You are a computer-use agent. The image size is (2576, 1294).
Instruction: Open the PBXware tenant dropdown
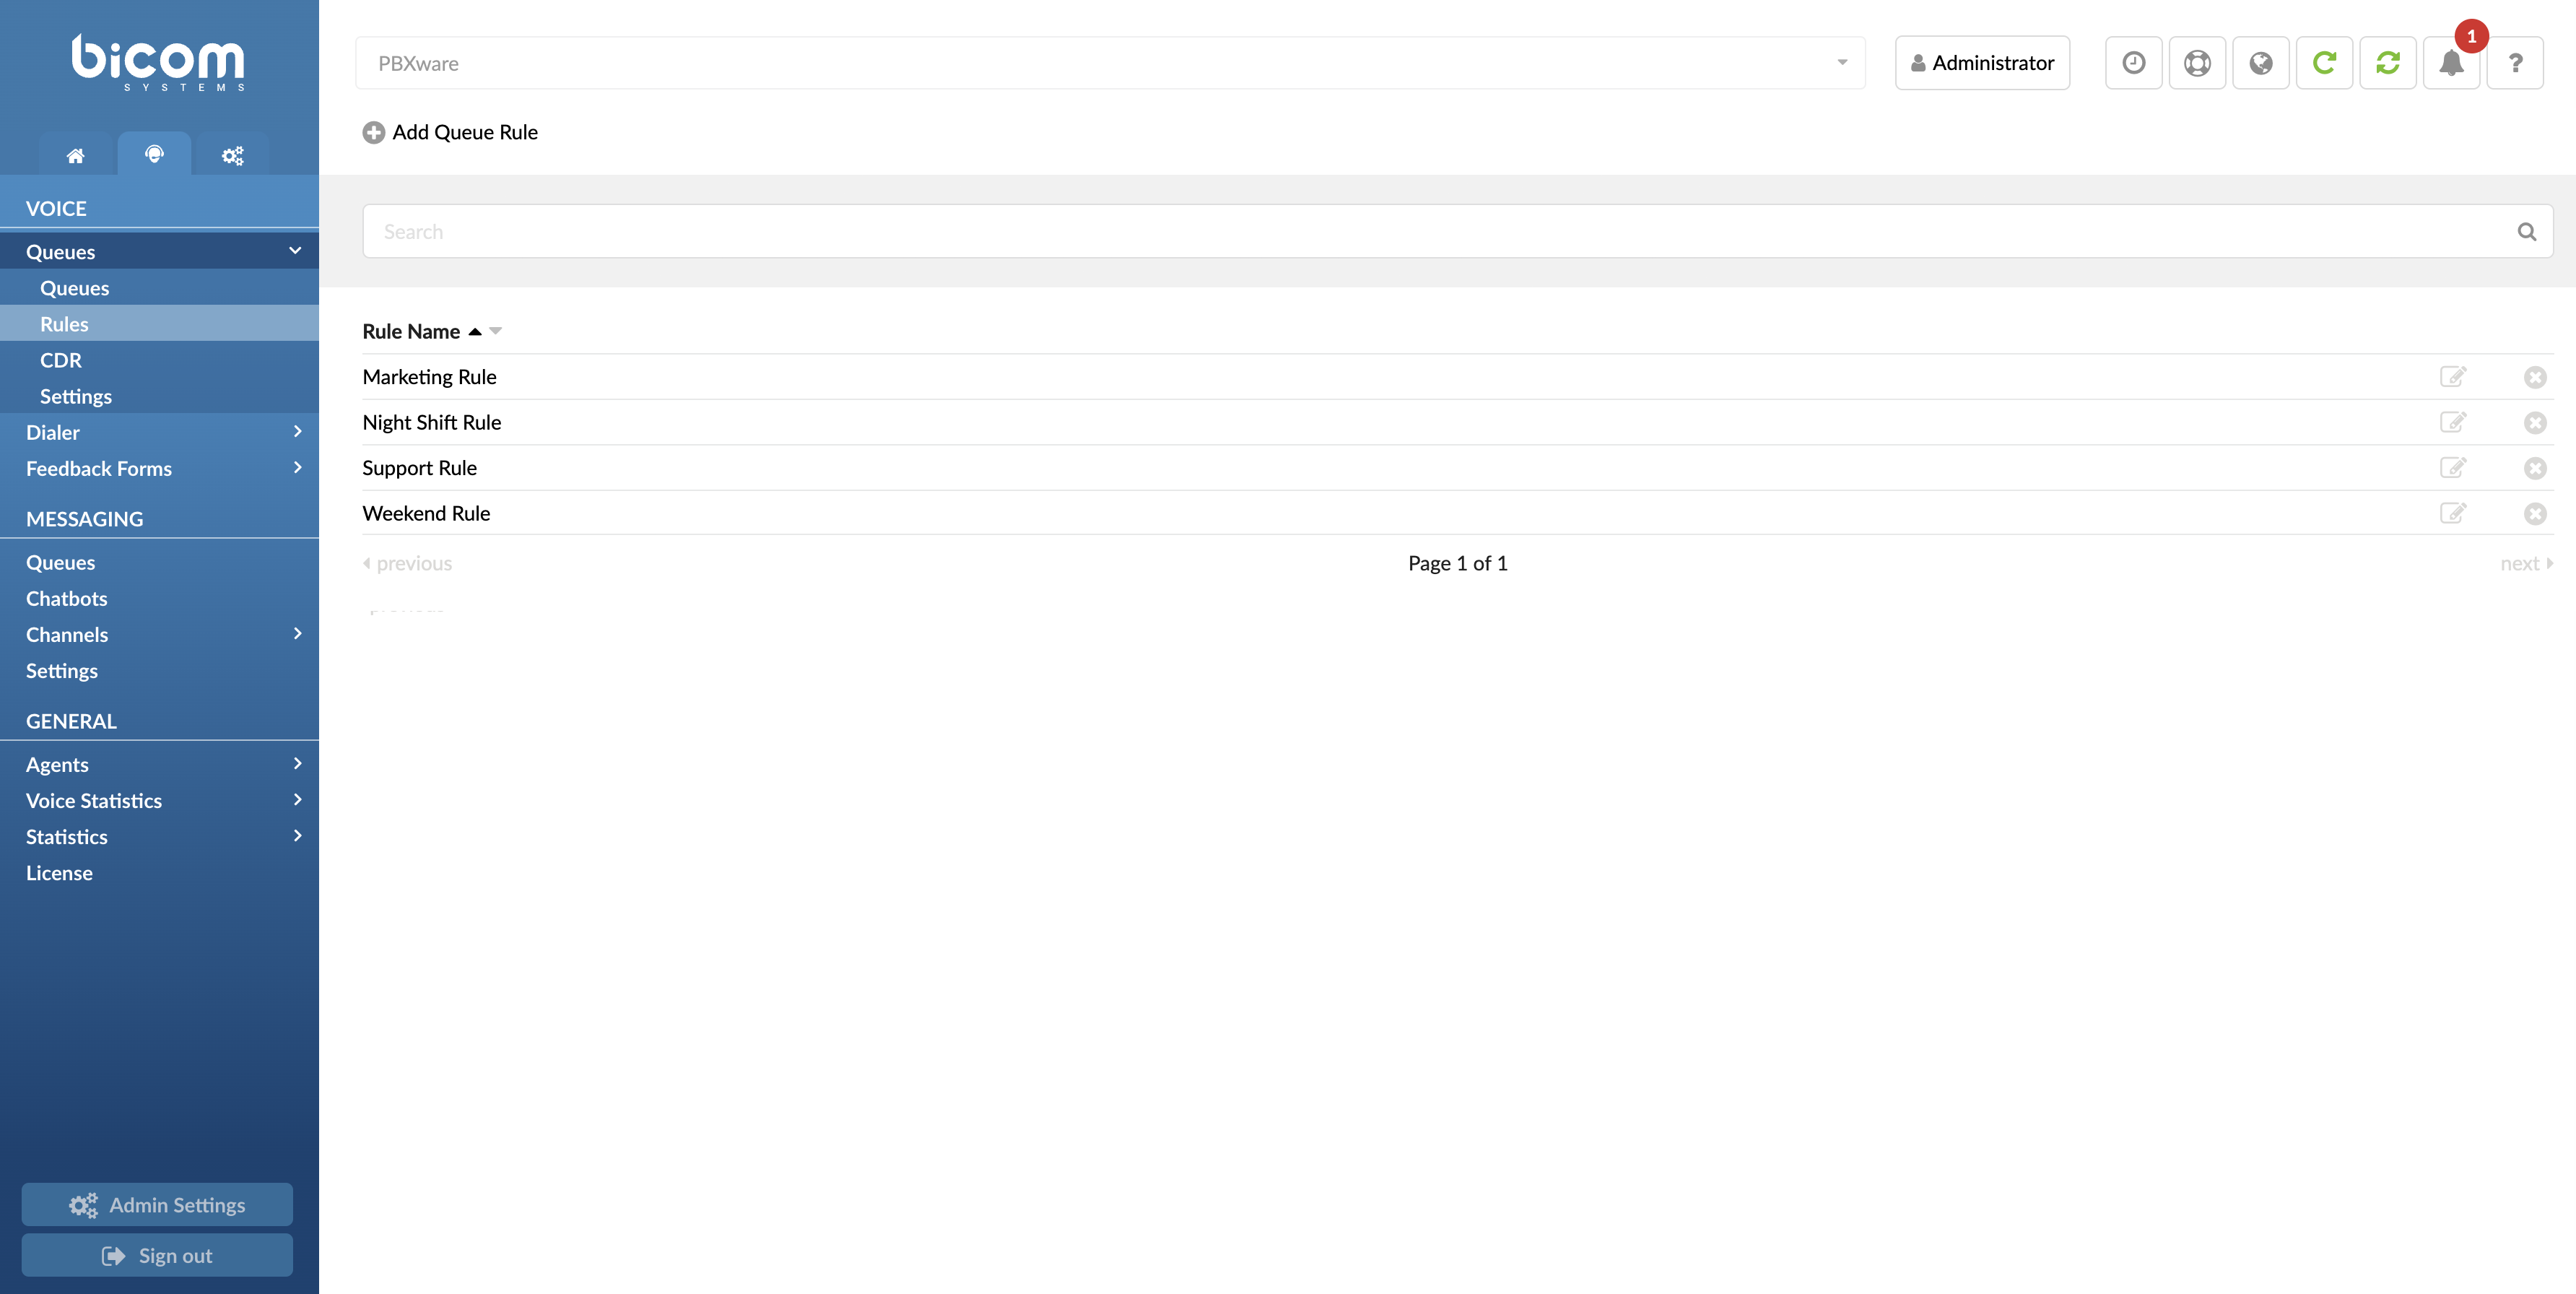coord(1110,63)
